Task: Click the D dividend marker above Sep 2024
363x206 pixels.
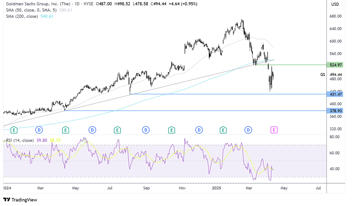Action: tap(146, 130)
